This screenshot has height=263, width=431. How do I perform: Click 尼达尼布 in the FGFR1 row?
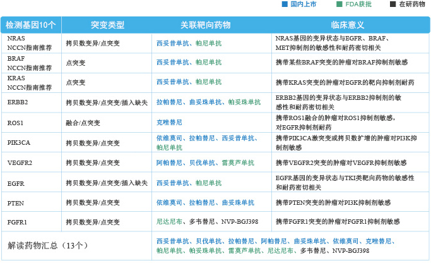(169, 221)
